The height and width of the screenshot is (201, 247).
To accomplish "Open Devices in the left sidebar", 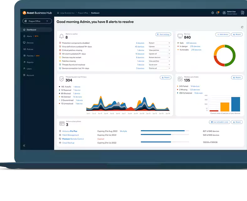I will point(30,43).
